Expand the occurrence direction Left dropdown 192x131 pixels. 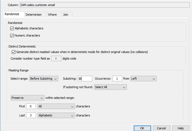pyautogui.click(x=143, y=78)
